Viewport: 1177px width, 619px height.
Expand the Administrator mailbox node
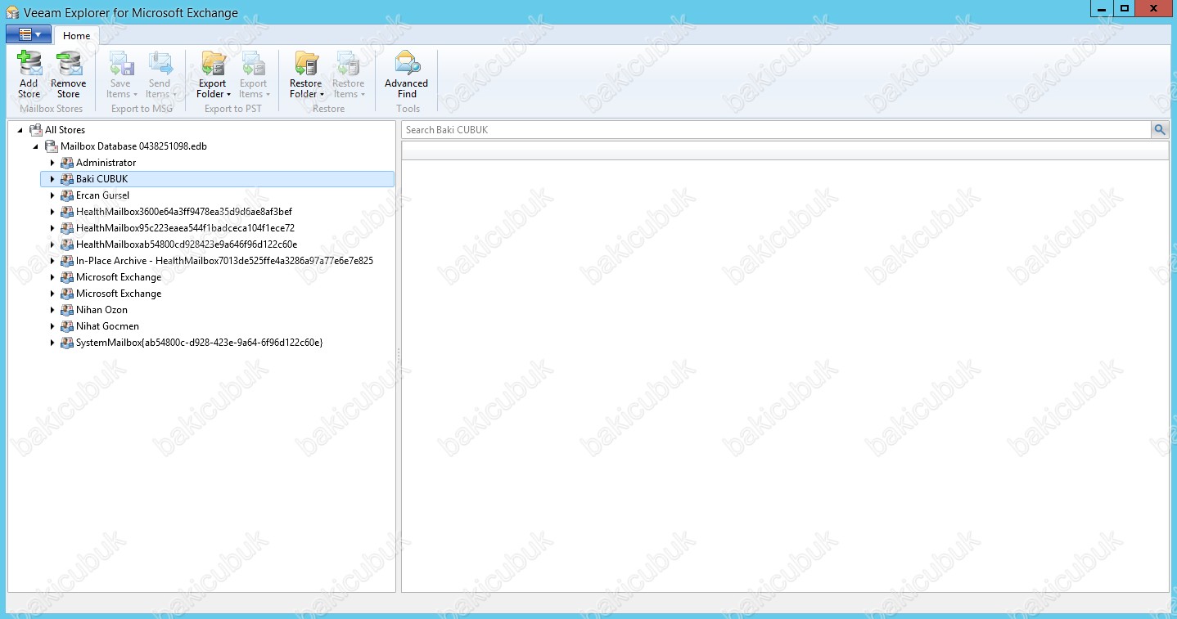point(52,163)
